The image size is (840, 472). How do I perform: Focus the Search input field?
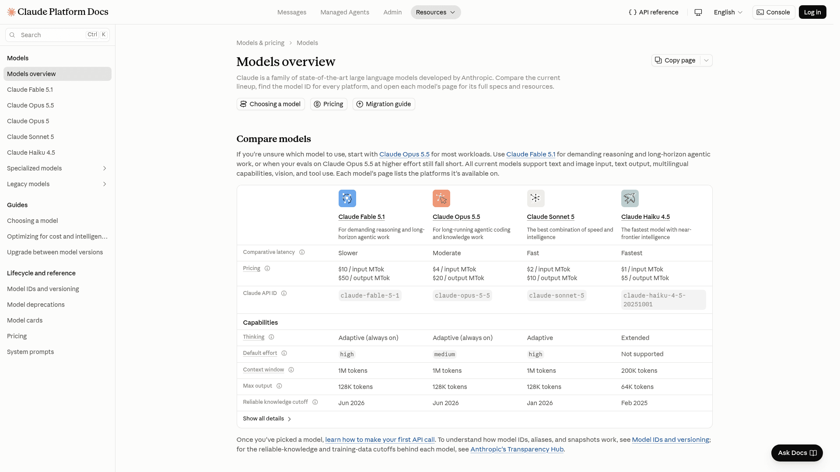click(57, 35)
